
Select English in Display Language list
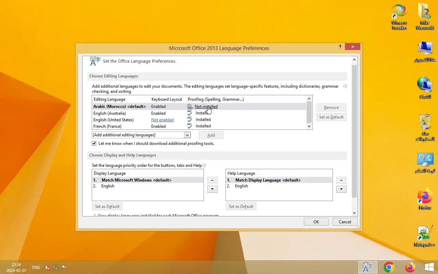point(148,186)
